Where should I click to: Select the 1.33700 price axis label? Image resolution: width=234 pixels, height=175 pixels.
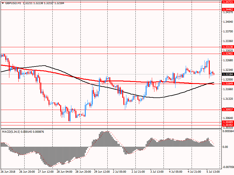click(x=228, y=31)
